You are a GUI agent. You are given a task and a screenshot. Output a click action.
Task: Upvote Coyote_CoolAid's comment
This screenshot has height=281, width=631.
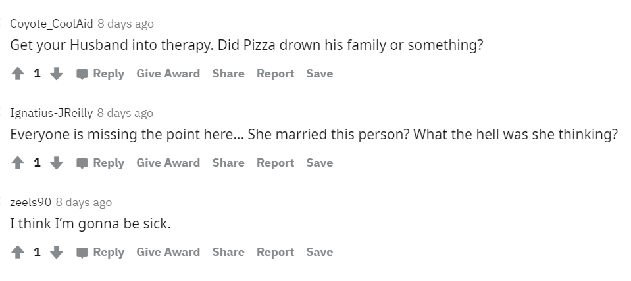click(x=18, y=74)
